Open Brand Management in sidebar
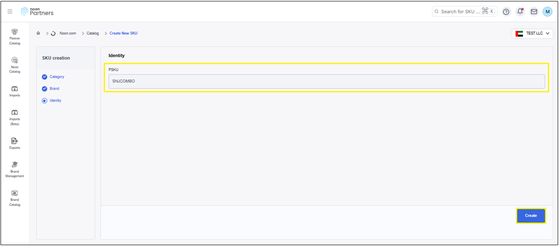The height and width of the screenshot is (246, 560). pos(14,169)
